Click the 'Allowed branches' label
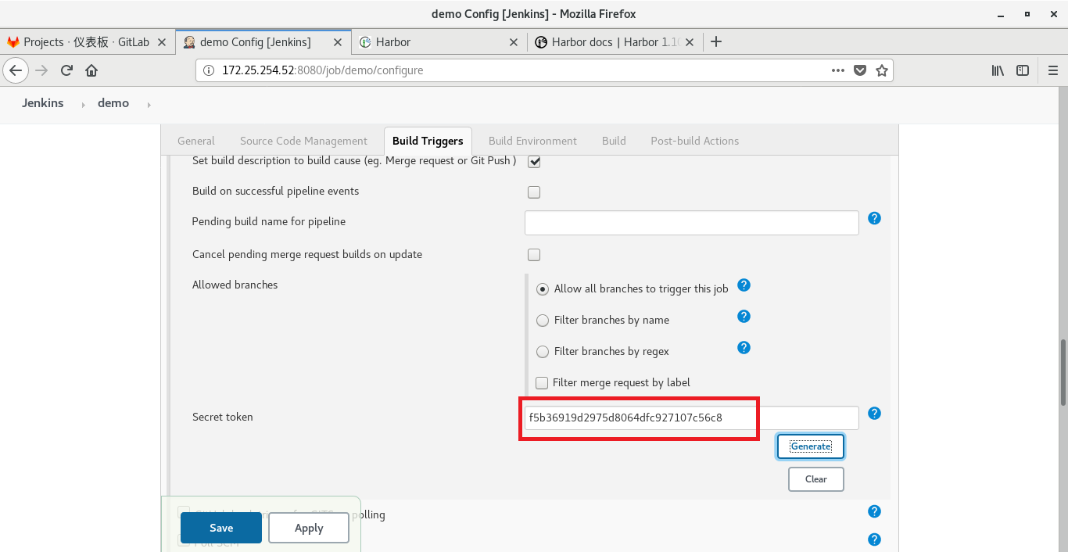 click(235, 285)
